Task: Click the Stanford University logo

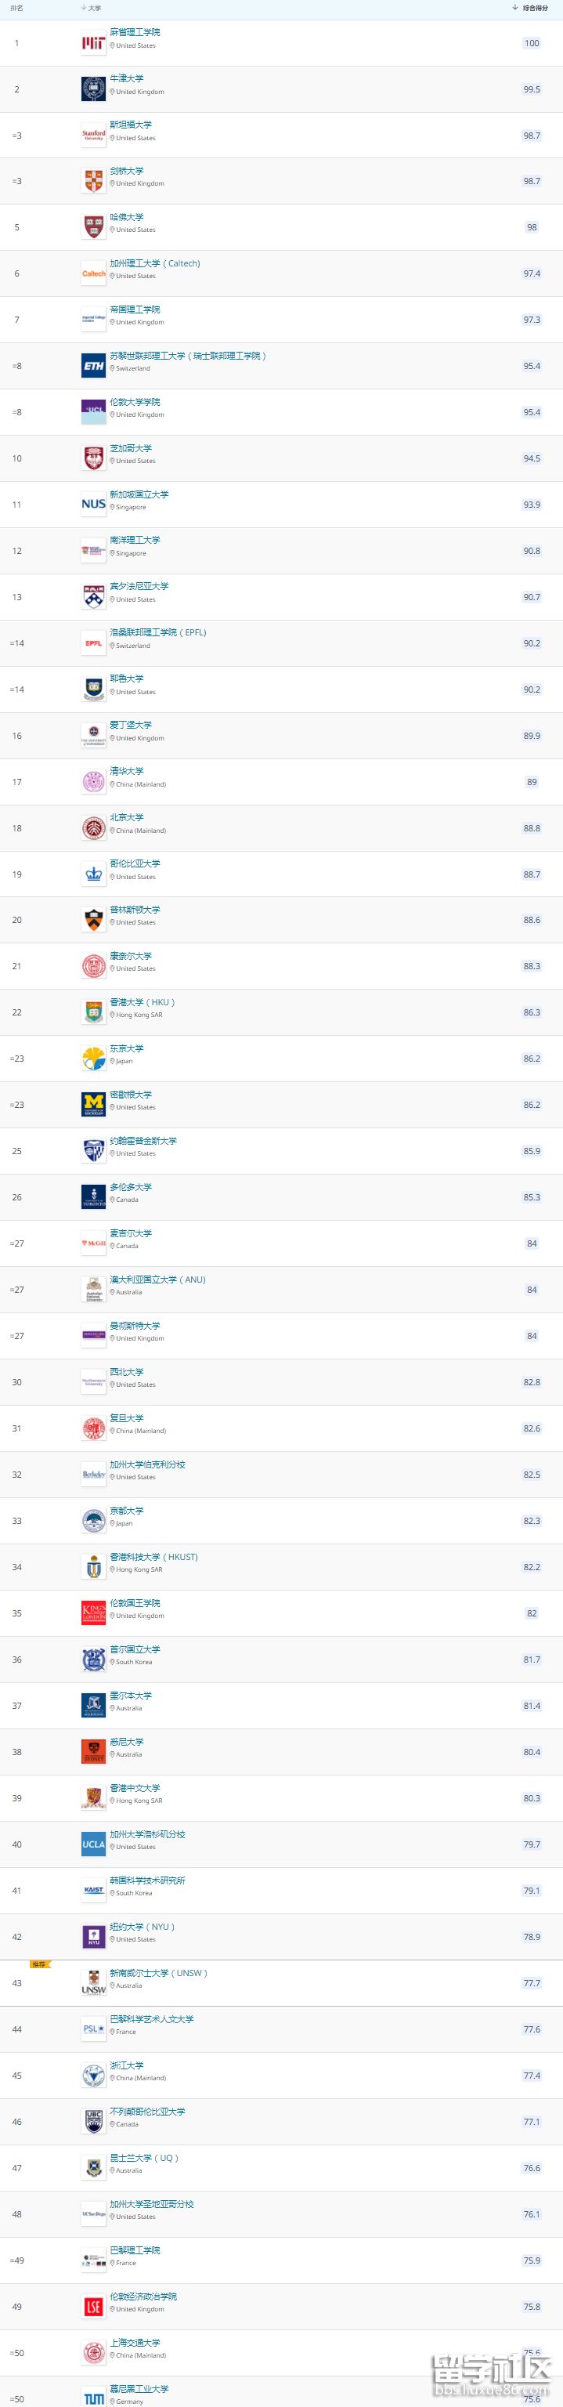Action: (93, 136)
